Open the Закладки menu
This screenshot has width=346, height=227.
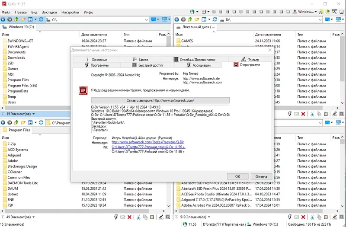pyautogui.click(x=49, y=12)
